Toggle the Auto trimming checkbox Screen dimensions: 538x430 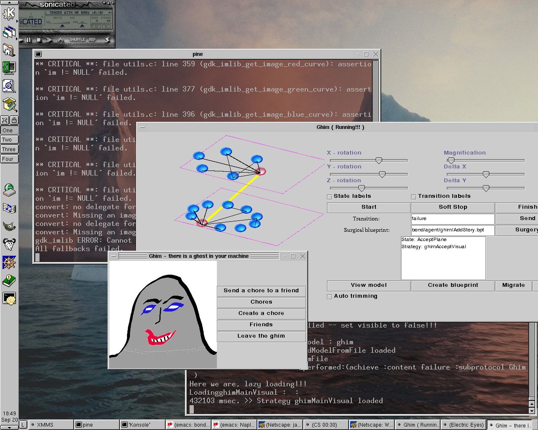point(330,296)
